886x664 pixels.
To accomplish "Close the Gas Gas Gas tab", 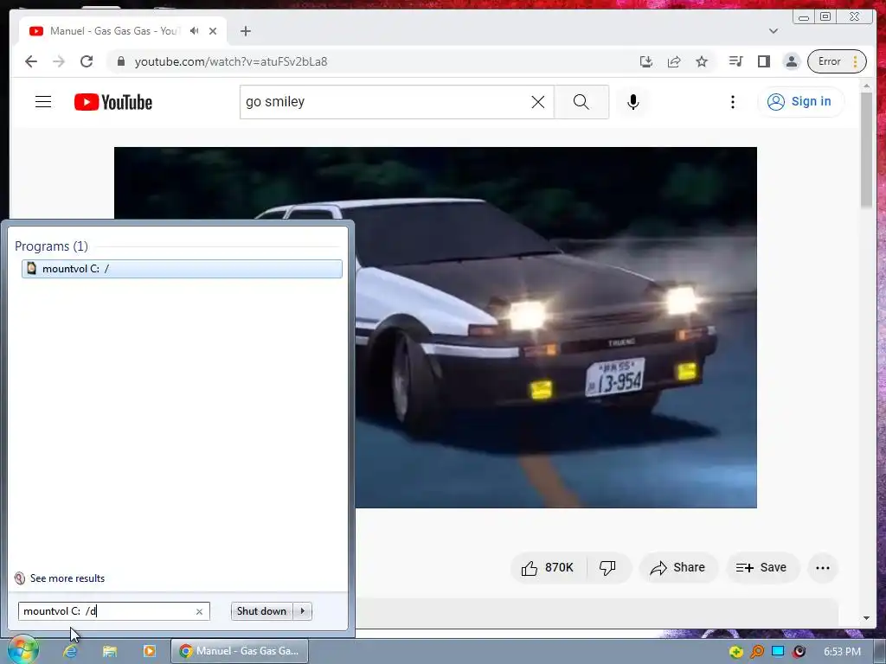I will (x=213, y=31).
